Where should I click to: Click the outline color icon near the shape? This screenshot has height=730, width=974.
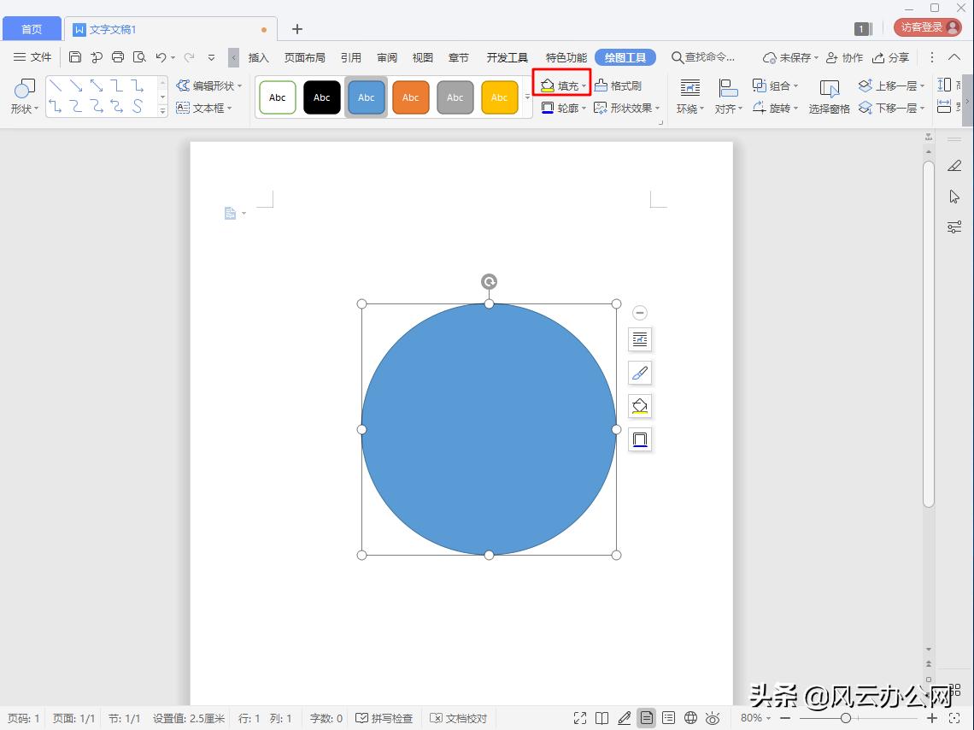639,439
